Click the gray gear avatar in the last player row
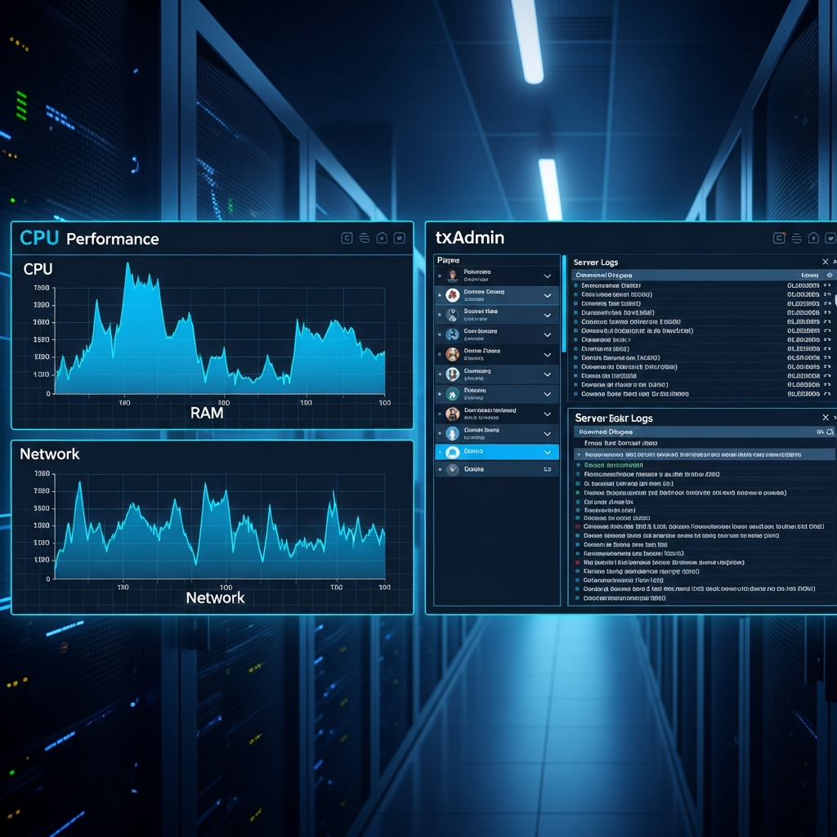Screen dimensions: 837x837 coord(453,470)
